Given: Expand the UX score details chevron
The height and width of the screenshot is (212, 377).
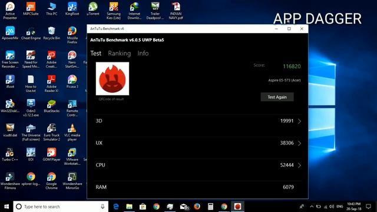Looking at the screenshot, I should [x=299, y=143].
